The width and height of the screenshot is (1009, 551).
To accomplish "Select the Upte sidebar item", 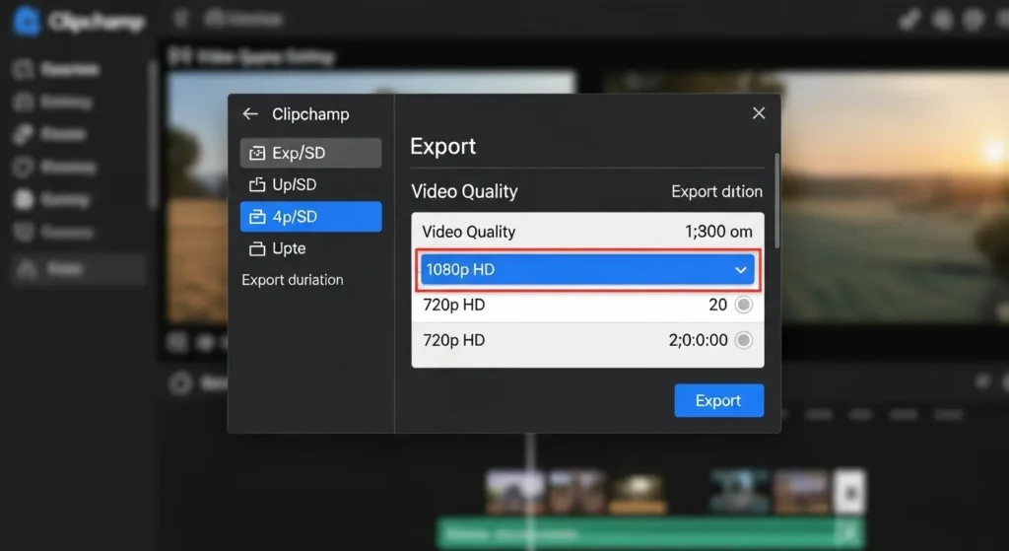I will tap(310, 248).
